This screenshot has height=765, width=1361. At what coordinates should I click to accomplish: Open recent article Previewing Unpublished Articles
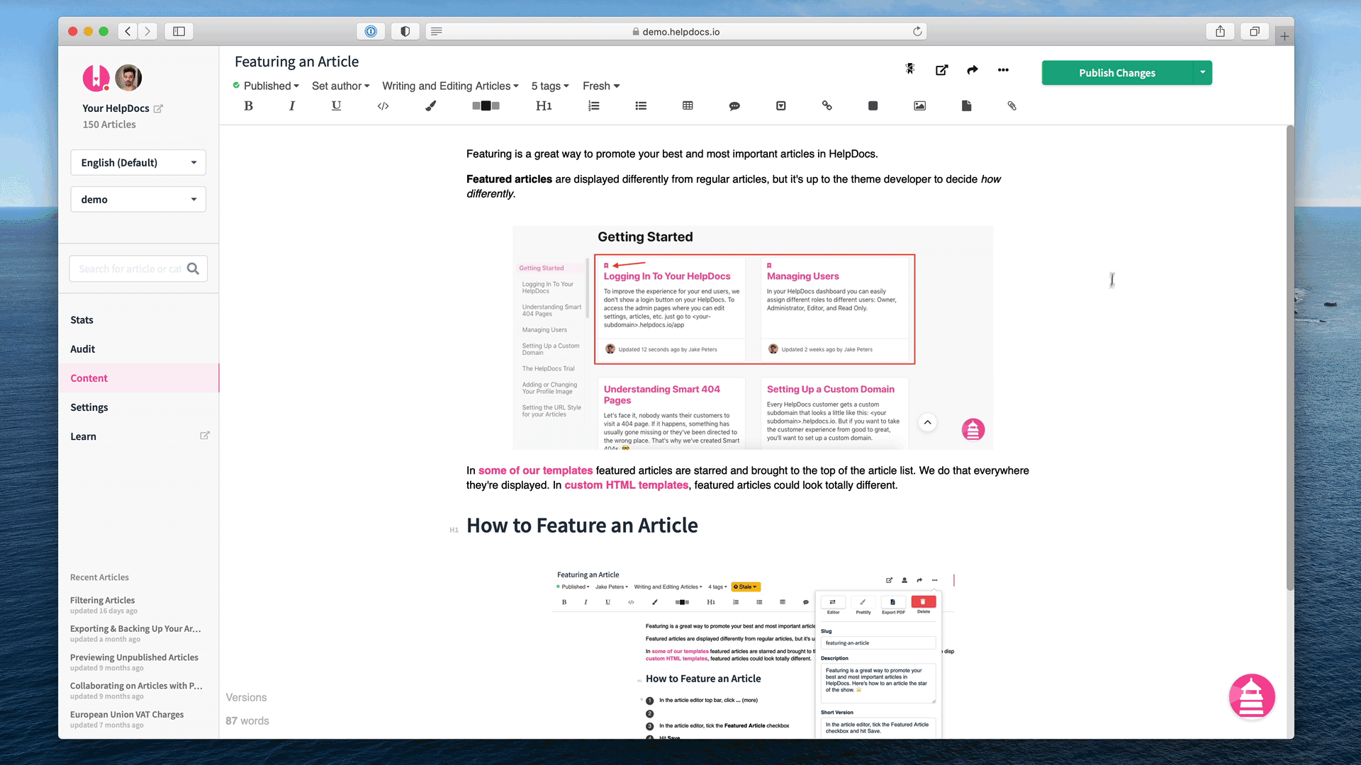click(x=135, y=657)
